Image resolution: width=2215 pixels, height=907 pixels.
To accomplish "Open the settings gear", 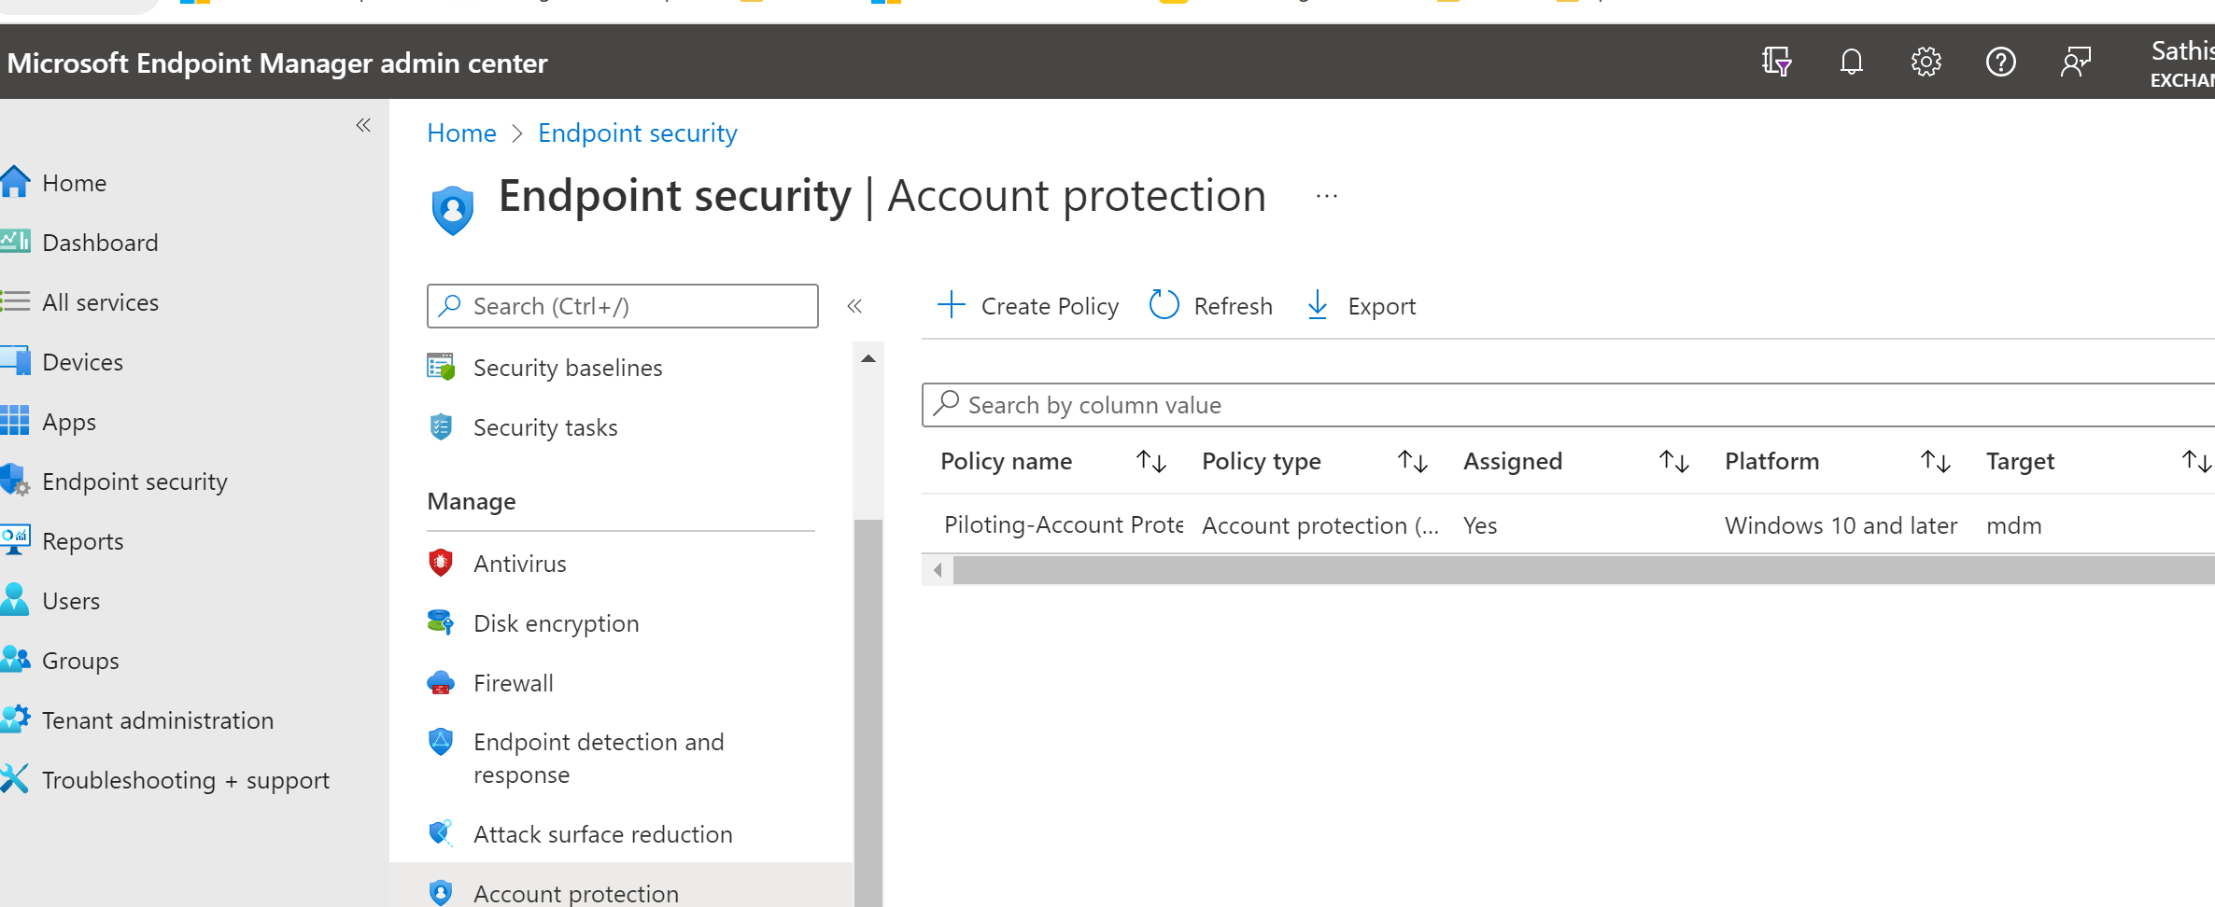I will tap(1926, 62).
